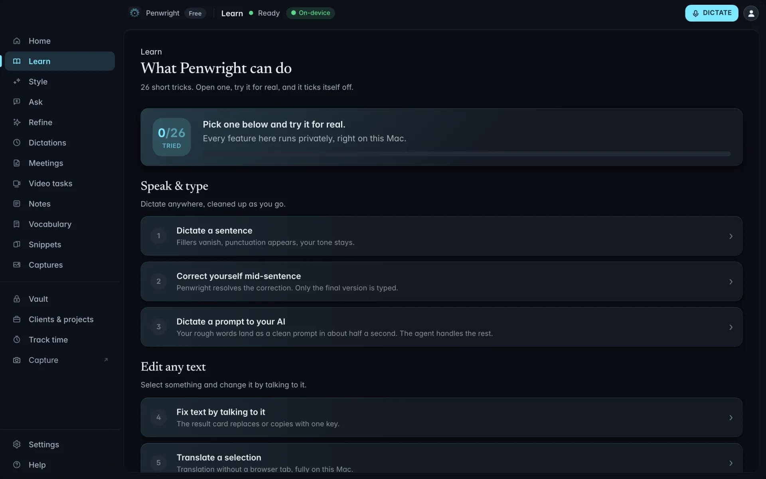Click the Home house icon

tap(17, 41)
